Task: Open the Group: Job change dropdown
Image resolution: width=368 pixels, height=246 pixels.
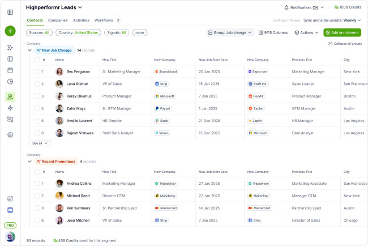Action: pyautogui.click(x=230, y=33)
